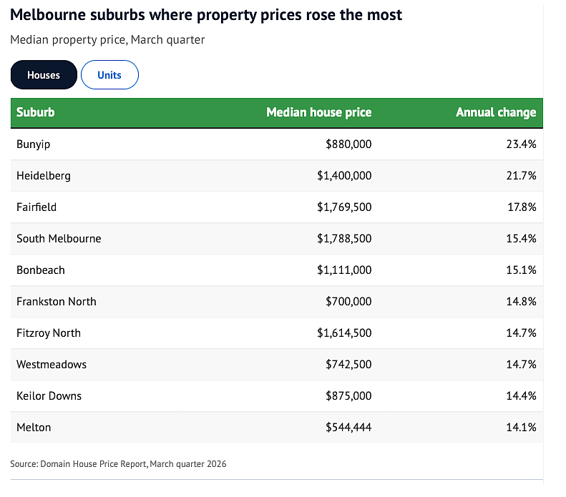The width and height of the screenshot is (566, 497).
Task: Click the Annual change column header
Action: (x=496, y=112)
